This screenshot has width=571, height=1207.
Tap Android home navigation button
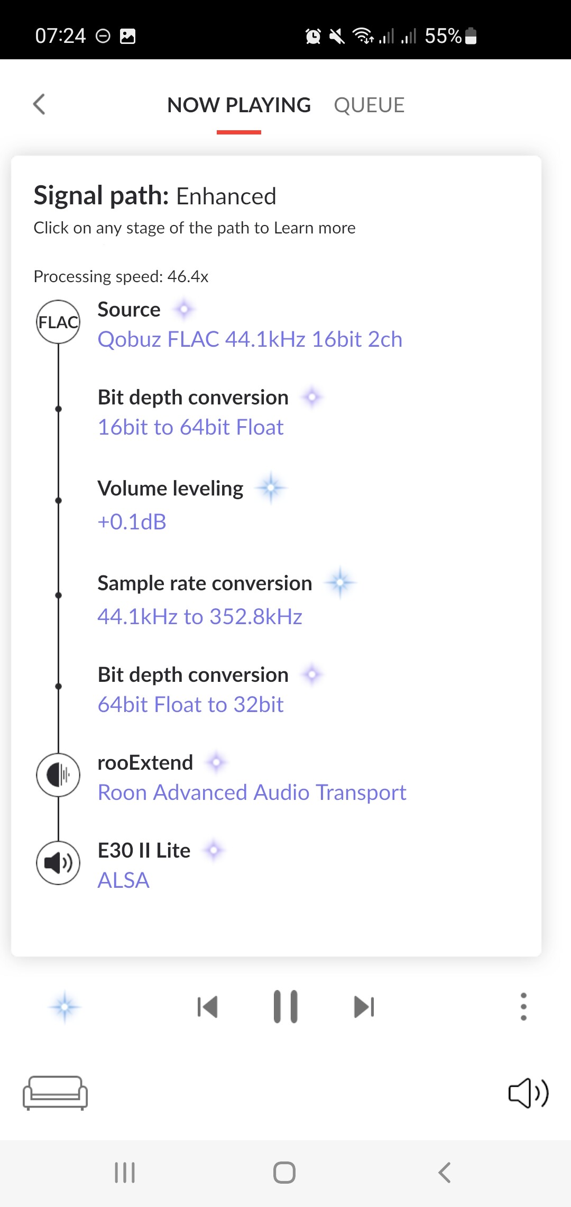point(284,1173)
